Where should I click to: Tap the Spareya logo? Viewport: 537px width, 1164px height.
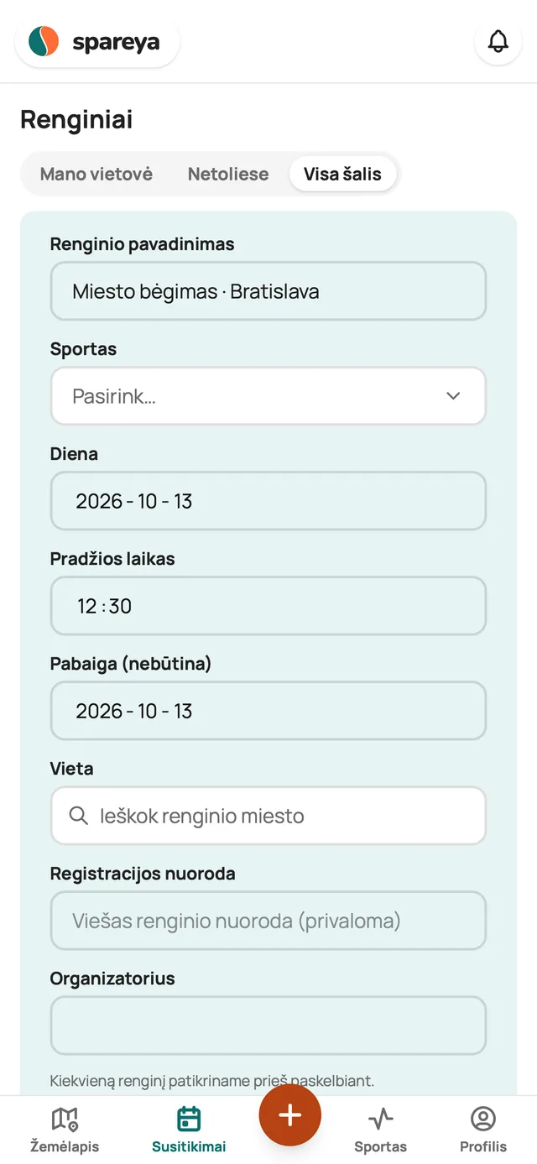coord(97,42)
